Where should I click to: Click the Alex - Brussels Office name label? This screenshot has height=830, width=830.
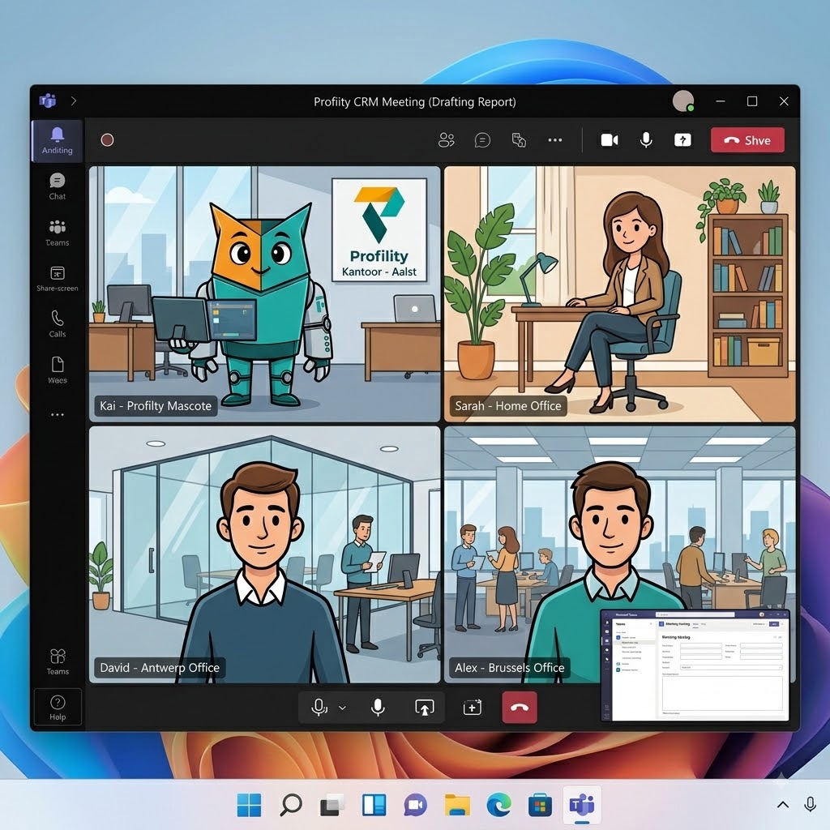click(x=509, y=668)
